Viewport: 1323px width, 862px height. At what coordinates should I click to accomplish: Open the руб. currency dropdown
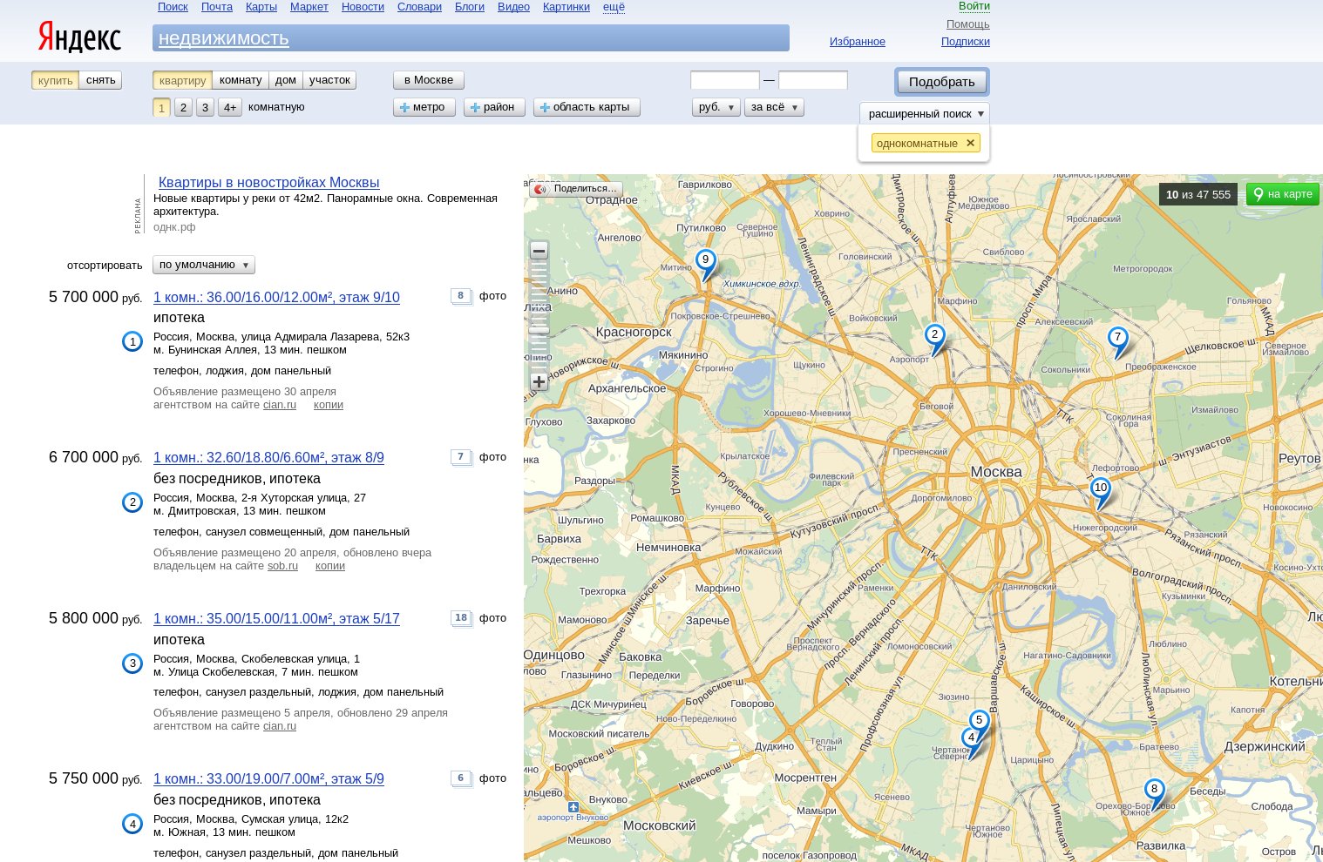pos(716,107)
